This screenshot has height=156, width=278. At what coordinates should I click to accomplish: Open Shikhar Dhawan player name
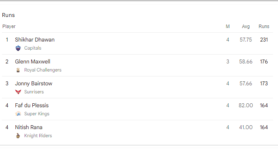pos(35,40)
